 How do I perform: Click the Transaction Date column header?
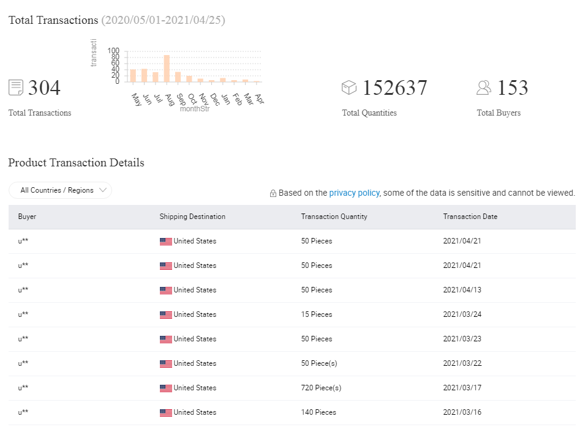pyautogui.click(x=470, y=217)
